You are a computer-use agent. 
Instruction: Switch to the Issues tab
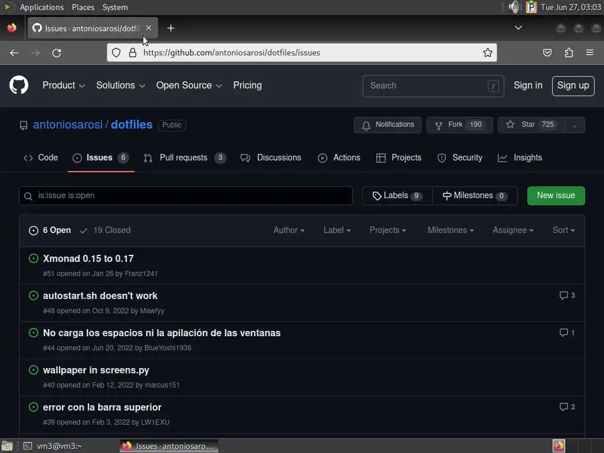[x=101, y=157]
